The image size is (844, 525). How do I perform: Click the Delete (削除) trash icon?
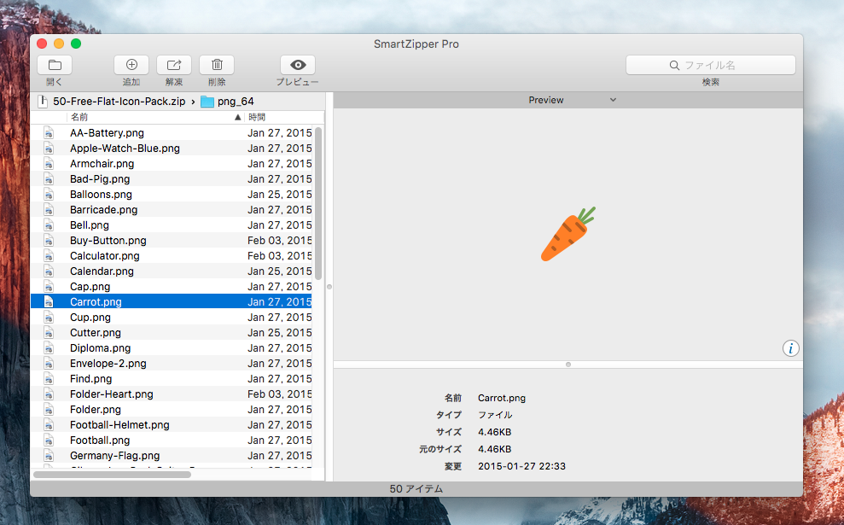tap(217, 65)
